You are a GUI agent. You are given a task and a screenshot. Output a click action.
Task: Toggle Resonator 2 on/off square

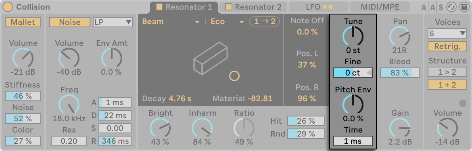coord(229,6)
